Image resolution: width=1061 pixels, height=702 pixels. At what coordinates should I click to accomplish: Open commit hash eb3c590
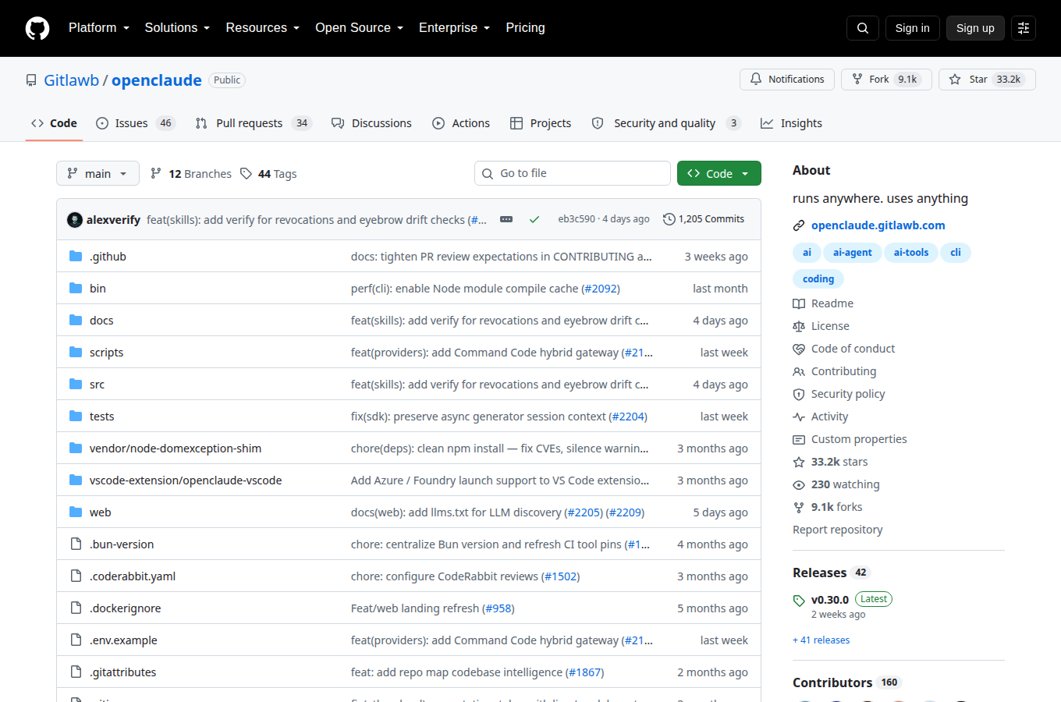[577, 219]
